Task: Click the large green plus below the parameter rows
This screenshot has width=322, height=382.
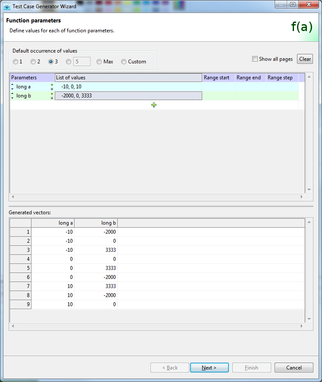Action: tap(154, 105)
